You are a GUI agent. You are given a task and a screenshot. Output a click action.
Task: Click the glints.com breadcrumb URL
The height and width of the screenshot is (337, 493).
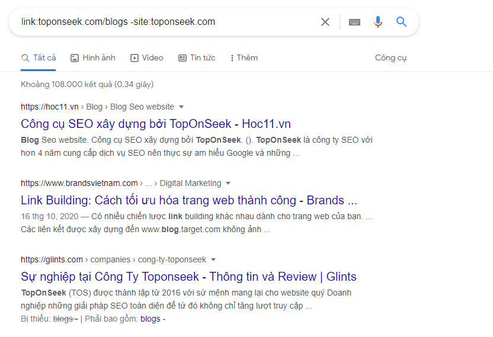click(x=52, y=259)
